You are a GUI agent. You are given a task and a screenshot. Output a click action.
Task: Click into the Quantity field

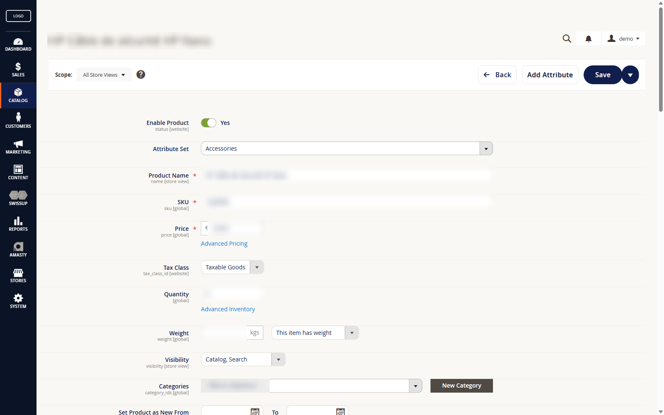pos(232,294)
